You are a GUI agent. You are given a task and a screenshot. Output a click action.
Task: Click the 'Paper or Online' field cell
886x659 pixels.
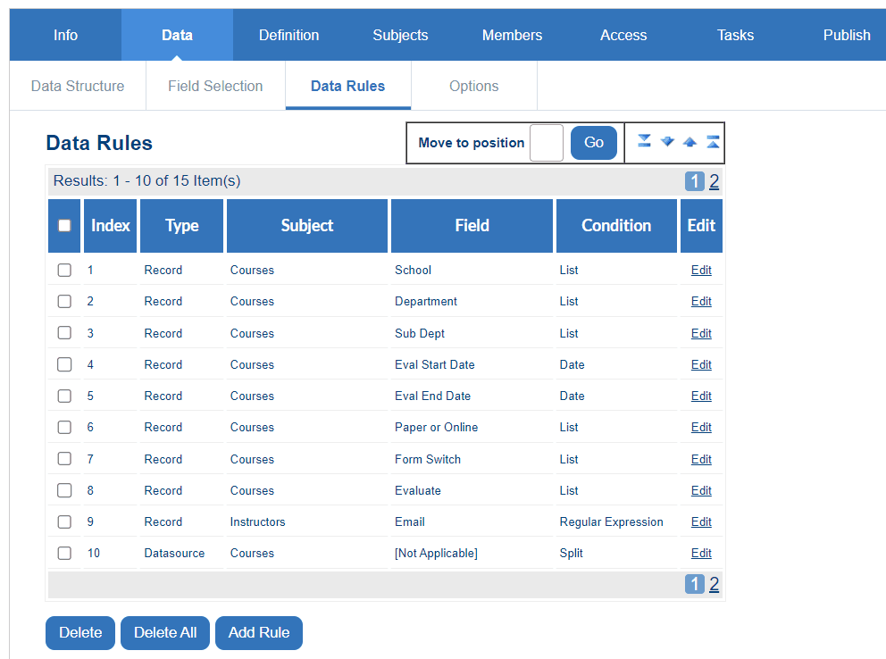tap(436, 427)
